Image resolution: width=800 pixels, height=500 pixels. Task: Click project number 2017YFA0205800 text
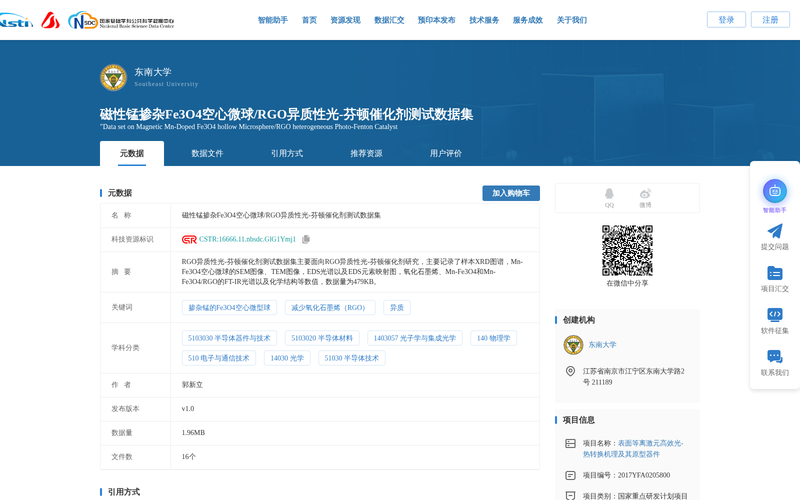pos(644,475)
